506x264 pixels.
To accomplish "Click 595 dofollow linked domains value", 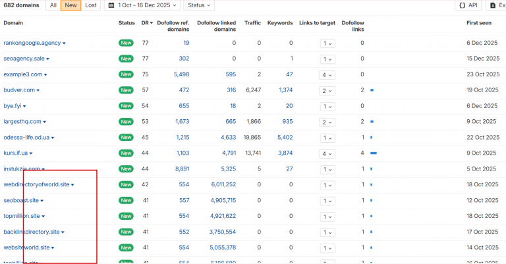I will tap(231, 74).
